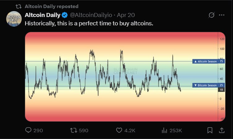Click the Bitcoin Season 25 chart label
This screenshot has height=139, width=233.
click(209, 85)
